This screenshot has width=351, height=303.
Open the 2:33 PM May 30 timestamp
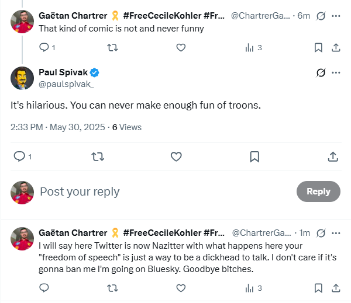pos(57,127)
